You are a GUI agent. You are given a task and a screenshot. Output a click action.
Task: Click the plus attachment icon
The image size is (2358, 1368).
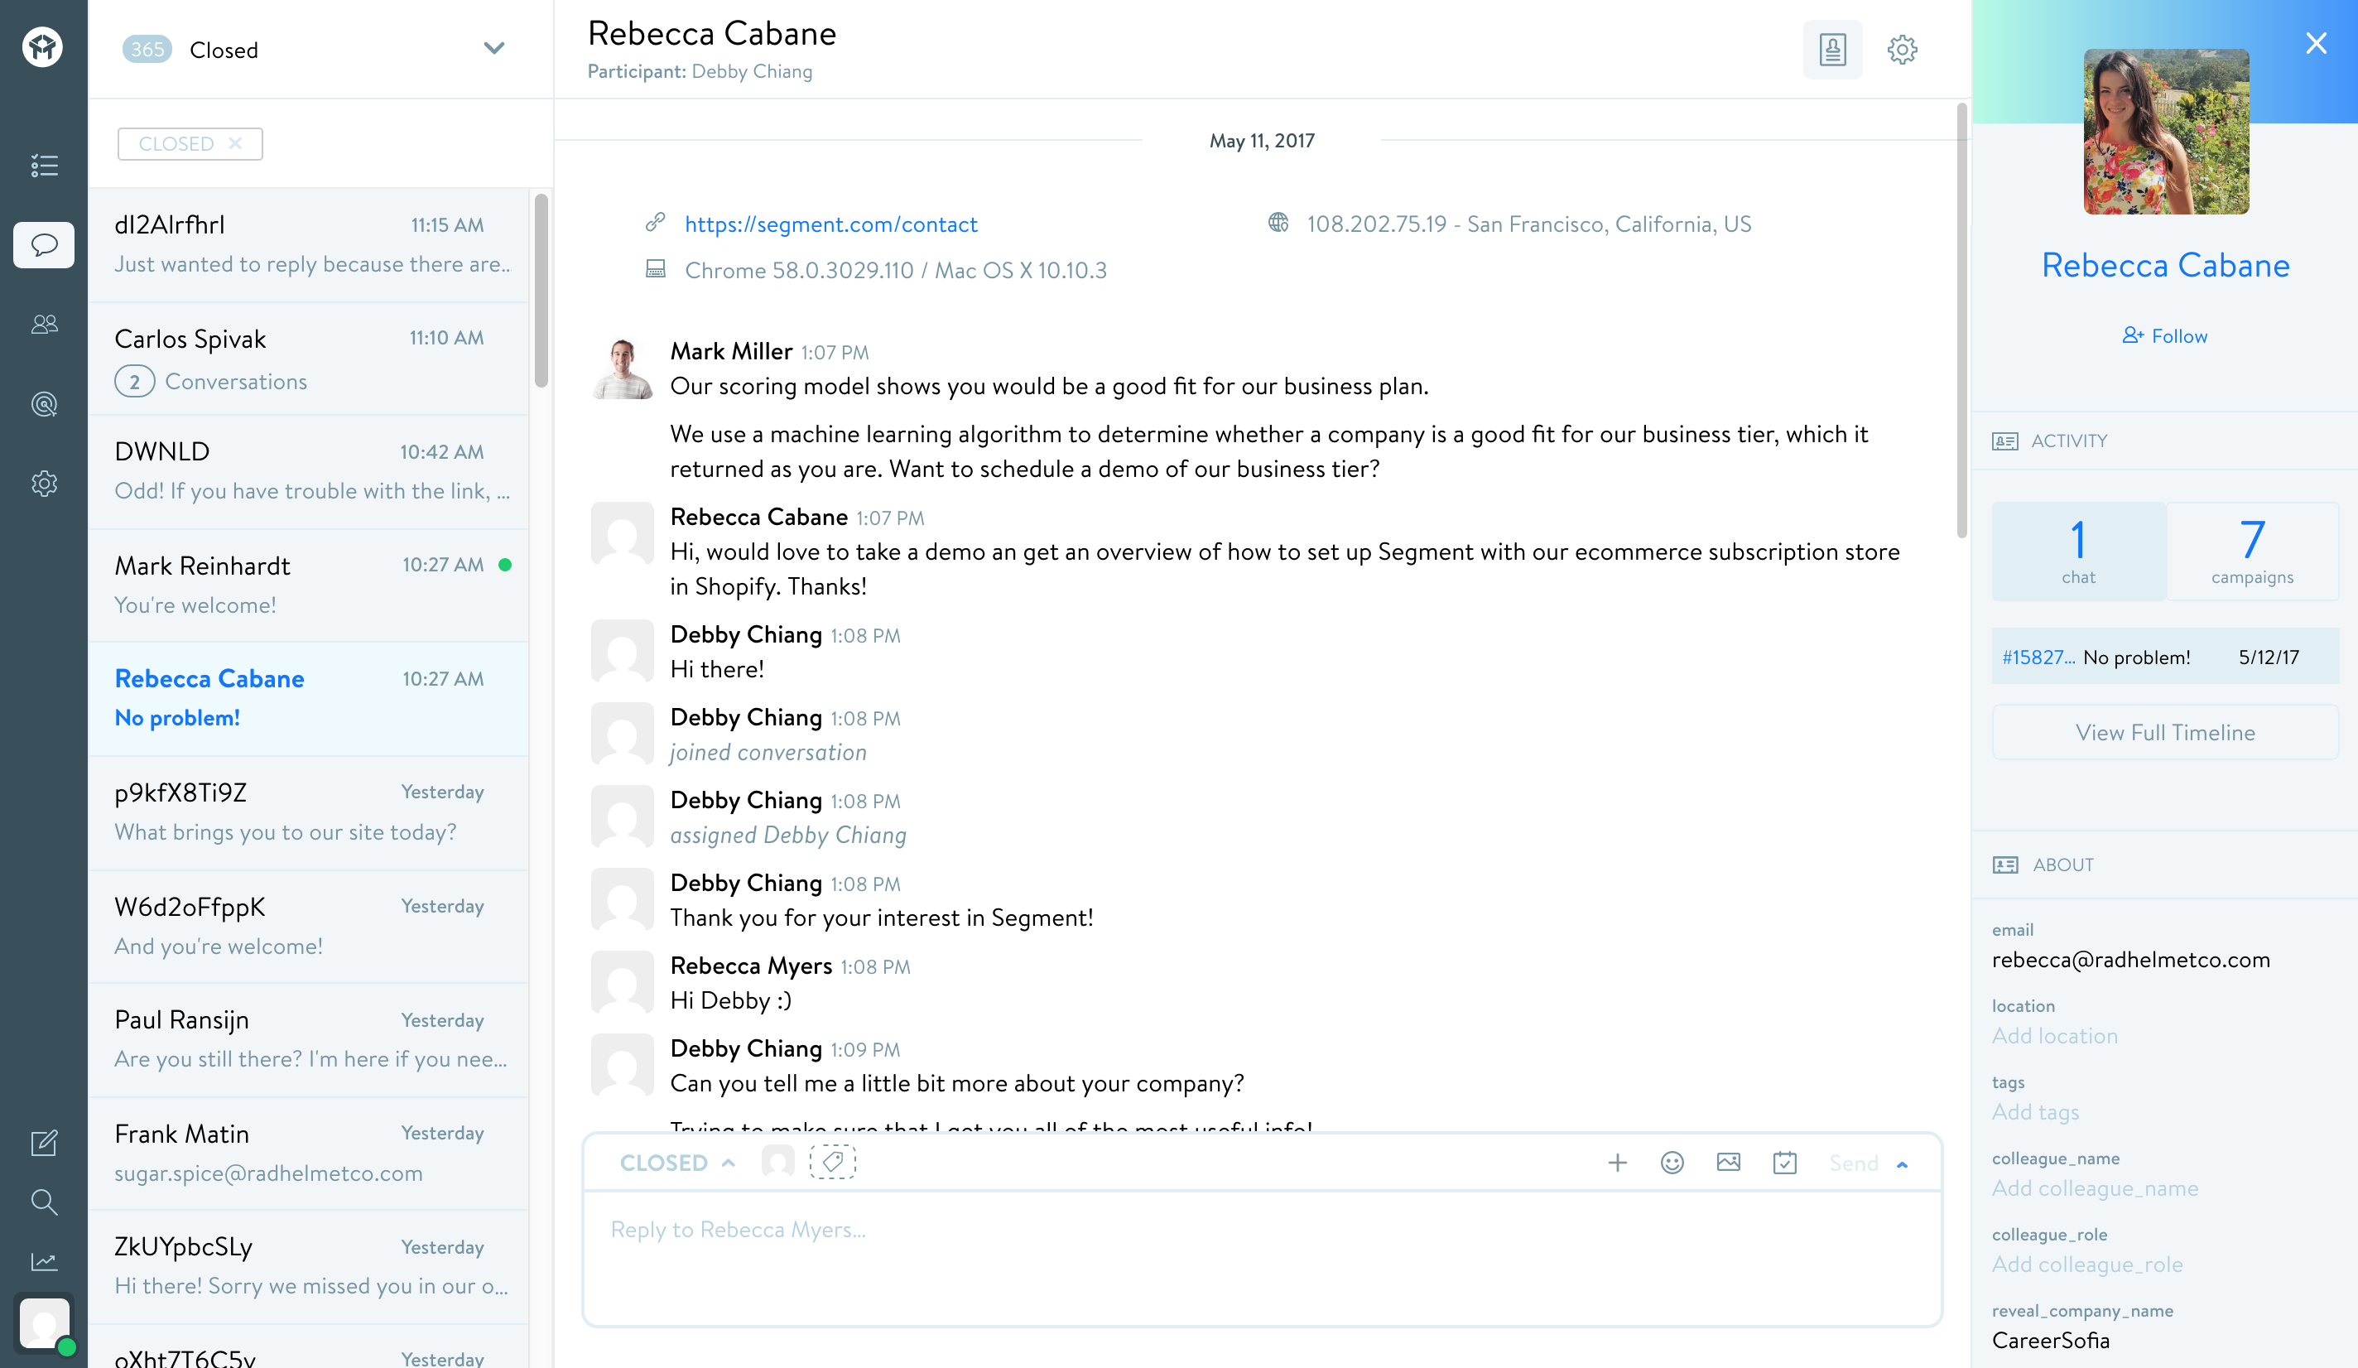(1617, 1163)
